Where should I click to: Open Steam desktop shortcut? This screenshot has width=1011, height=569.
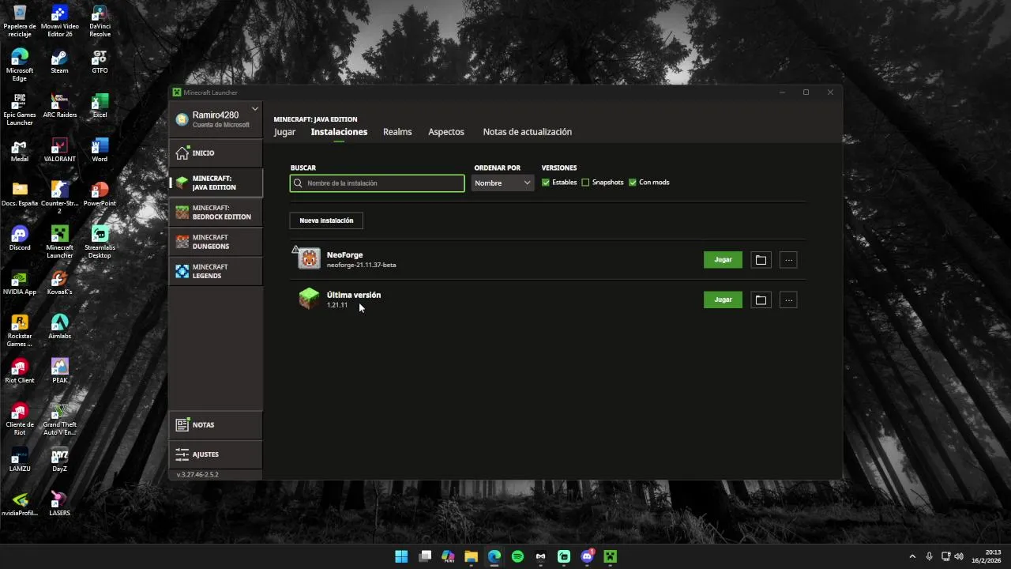pyautogui.click(x=59, y=62)
